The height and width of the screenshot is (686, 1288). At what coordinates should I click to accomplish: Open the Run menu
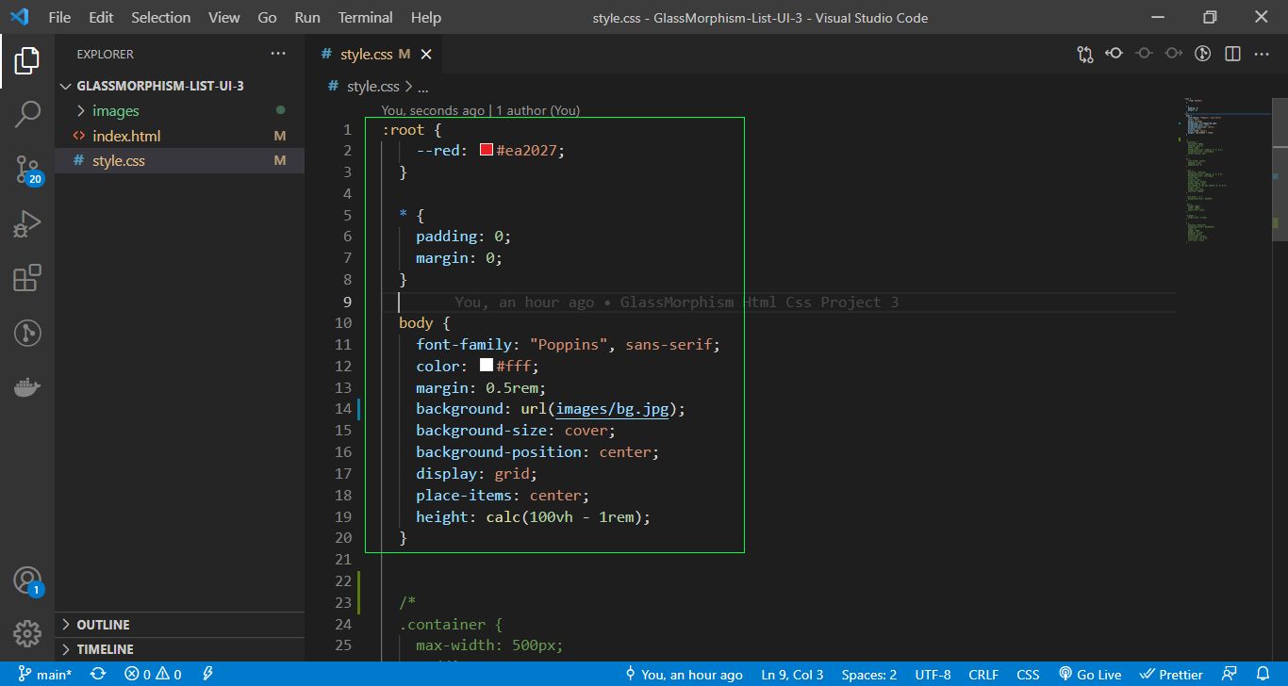click(307, 17)
